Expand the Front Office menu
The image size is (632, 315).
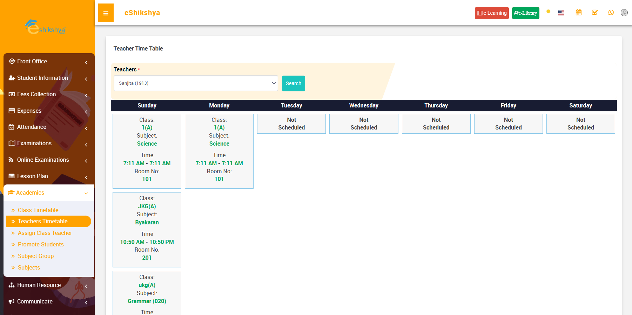pyautogui.click(x=49, y=62)
